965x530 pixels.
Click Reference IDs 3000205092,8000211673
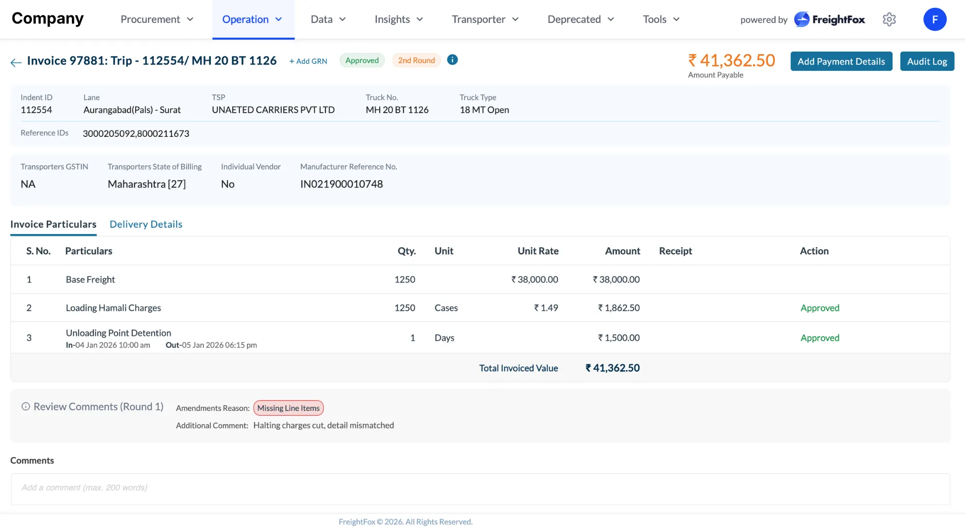(136, 133)
